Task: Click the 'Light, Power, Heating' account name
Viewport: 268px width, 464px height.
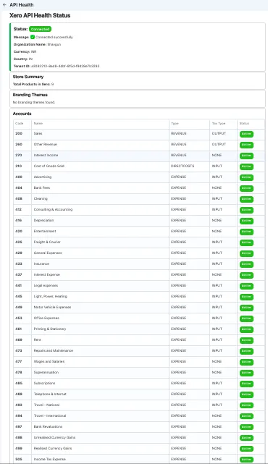Action: pyautogui.click(x=51, y=296)
